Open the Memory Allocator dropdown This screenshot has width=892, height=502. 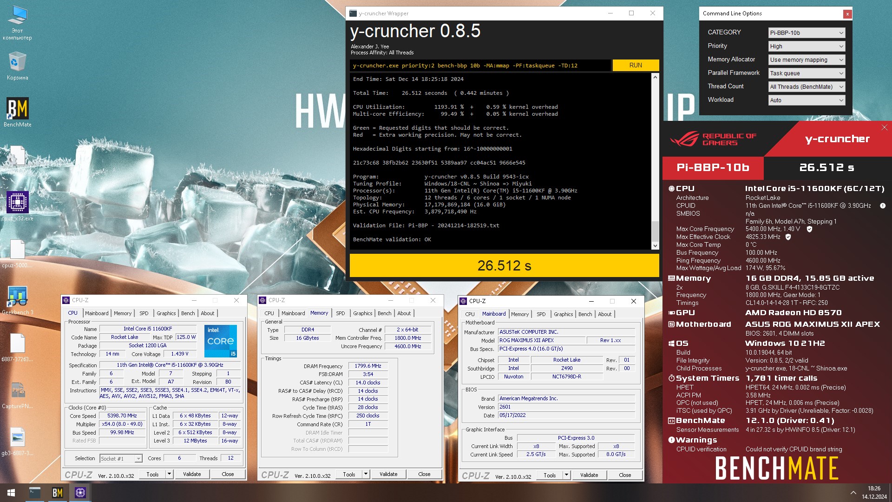(807, 60)
